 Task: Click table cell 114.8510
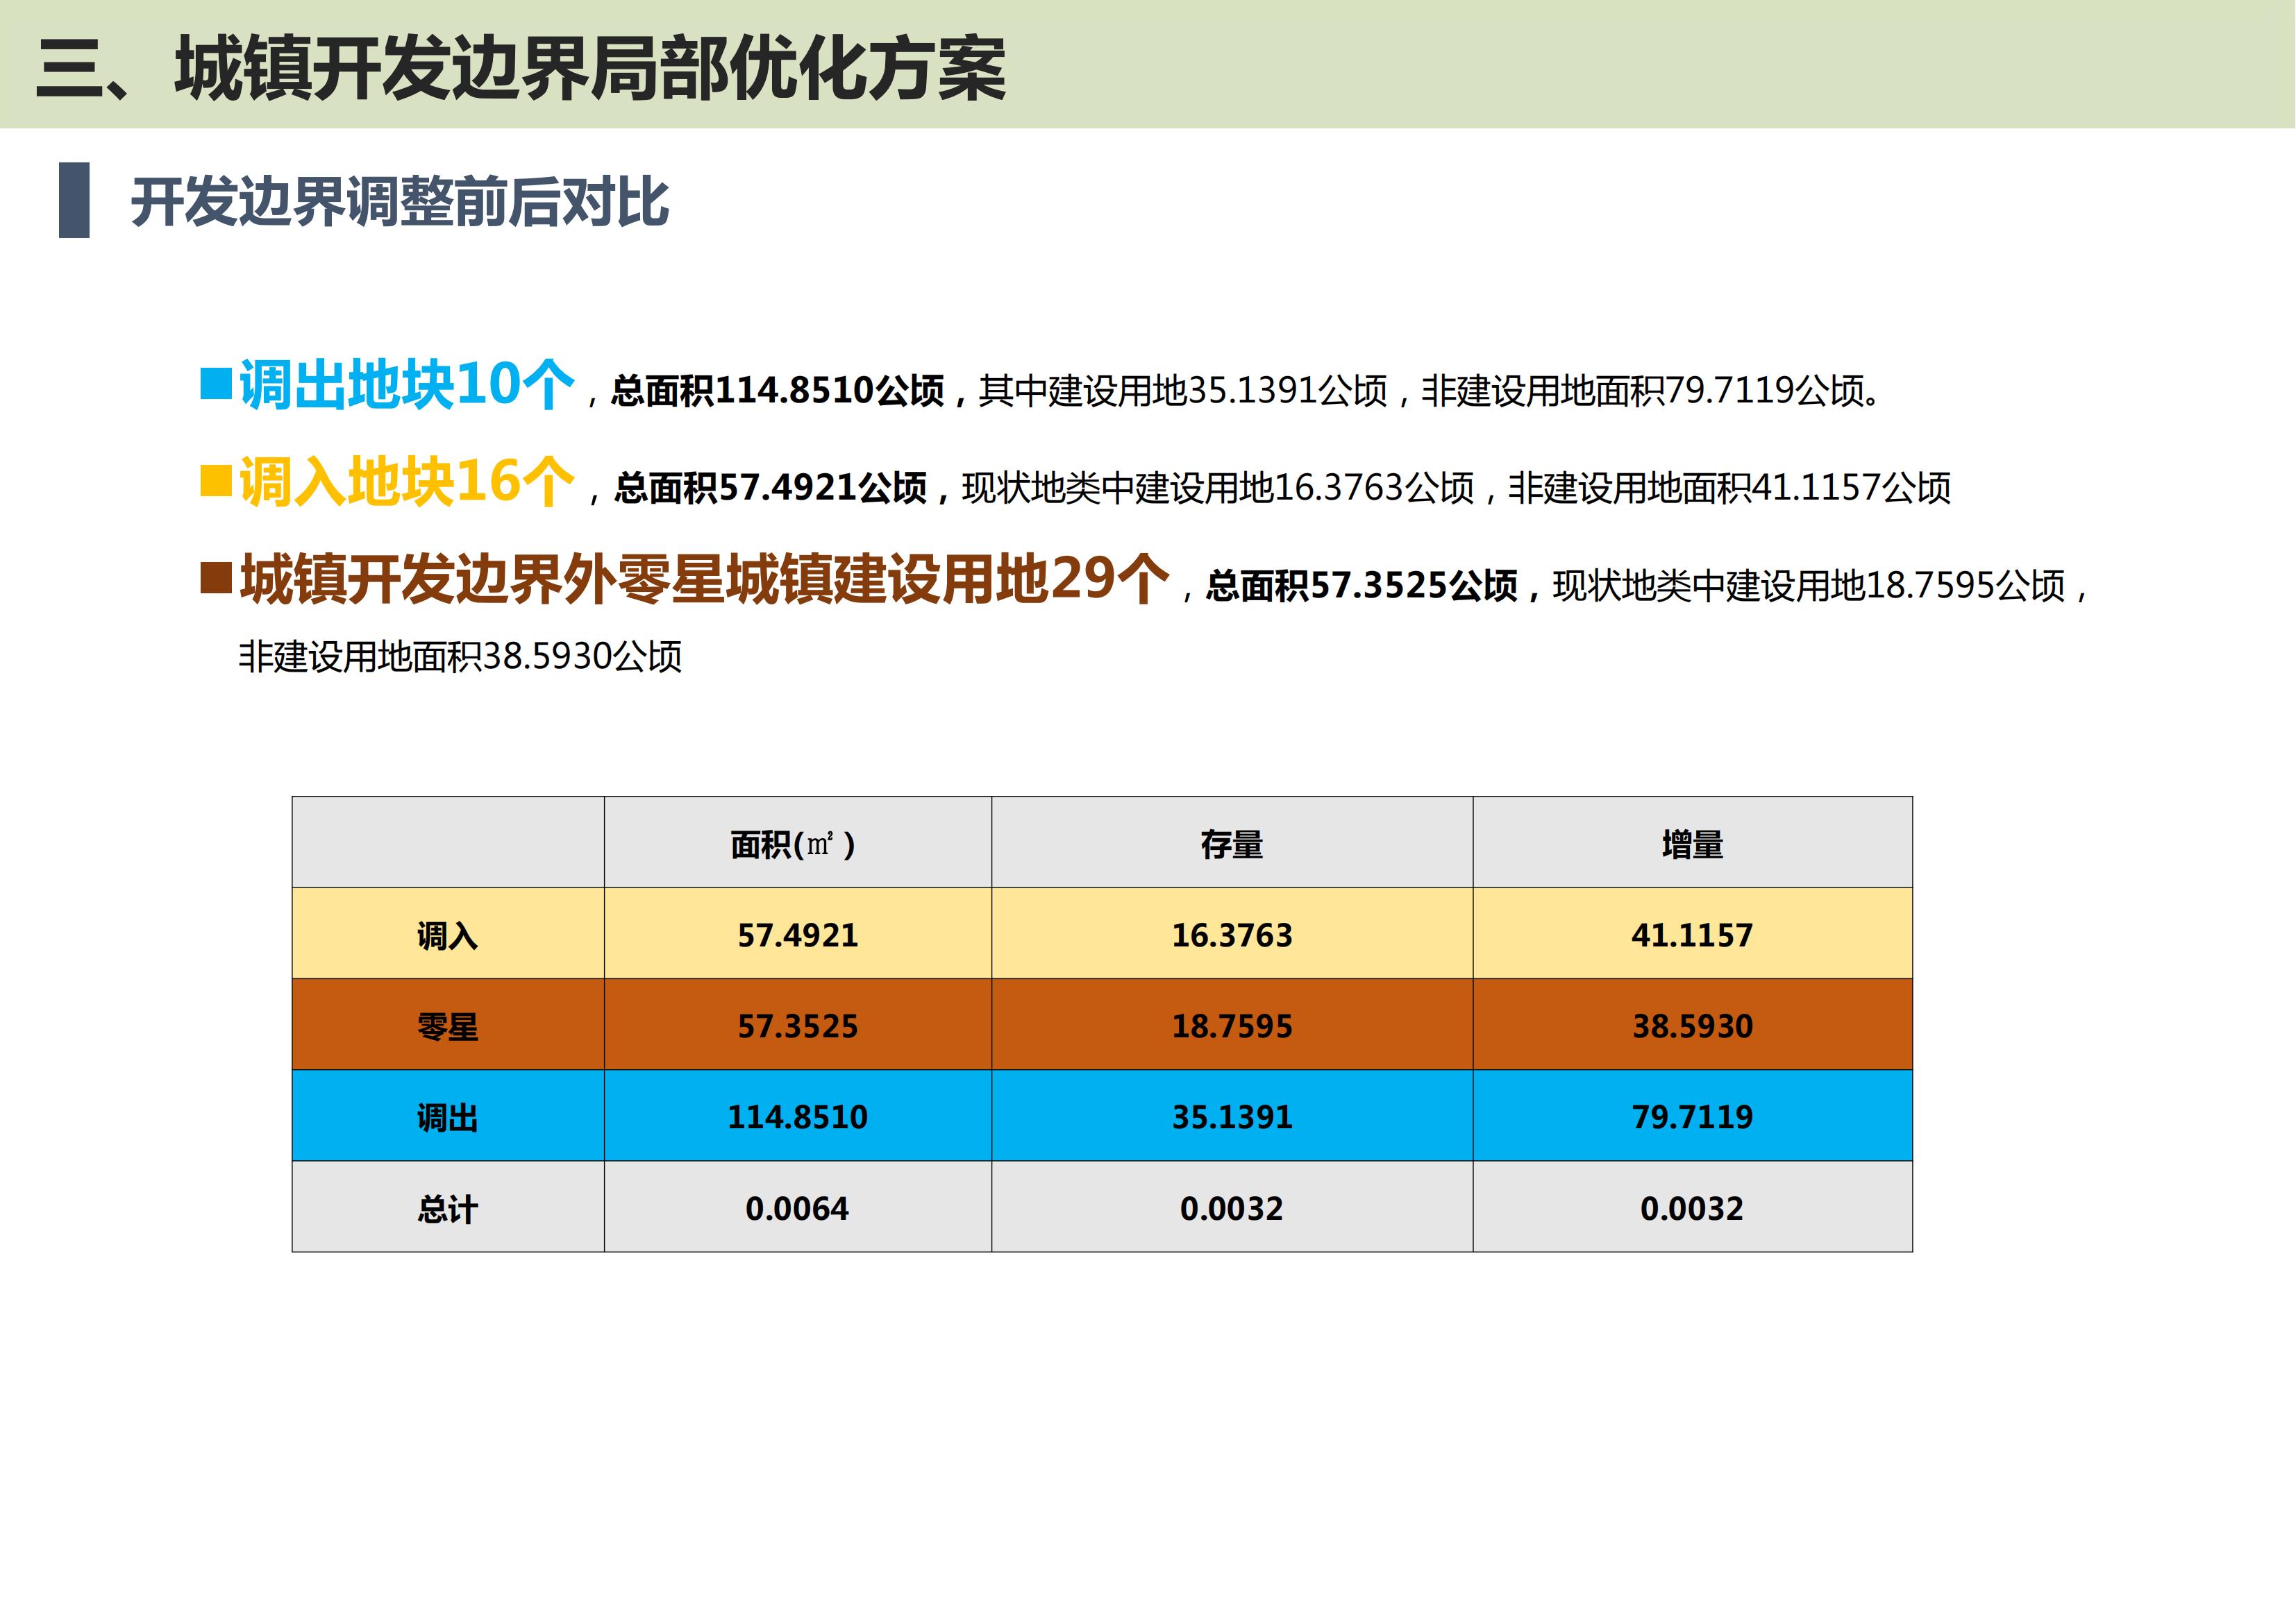click(797, 1116)
